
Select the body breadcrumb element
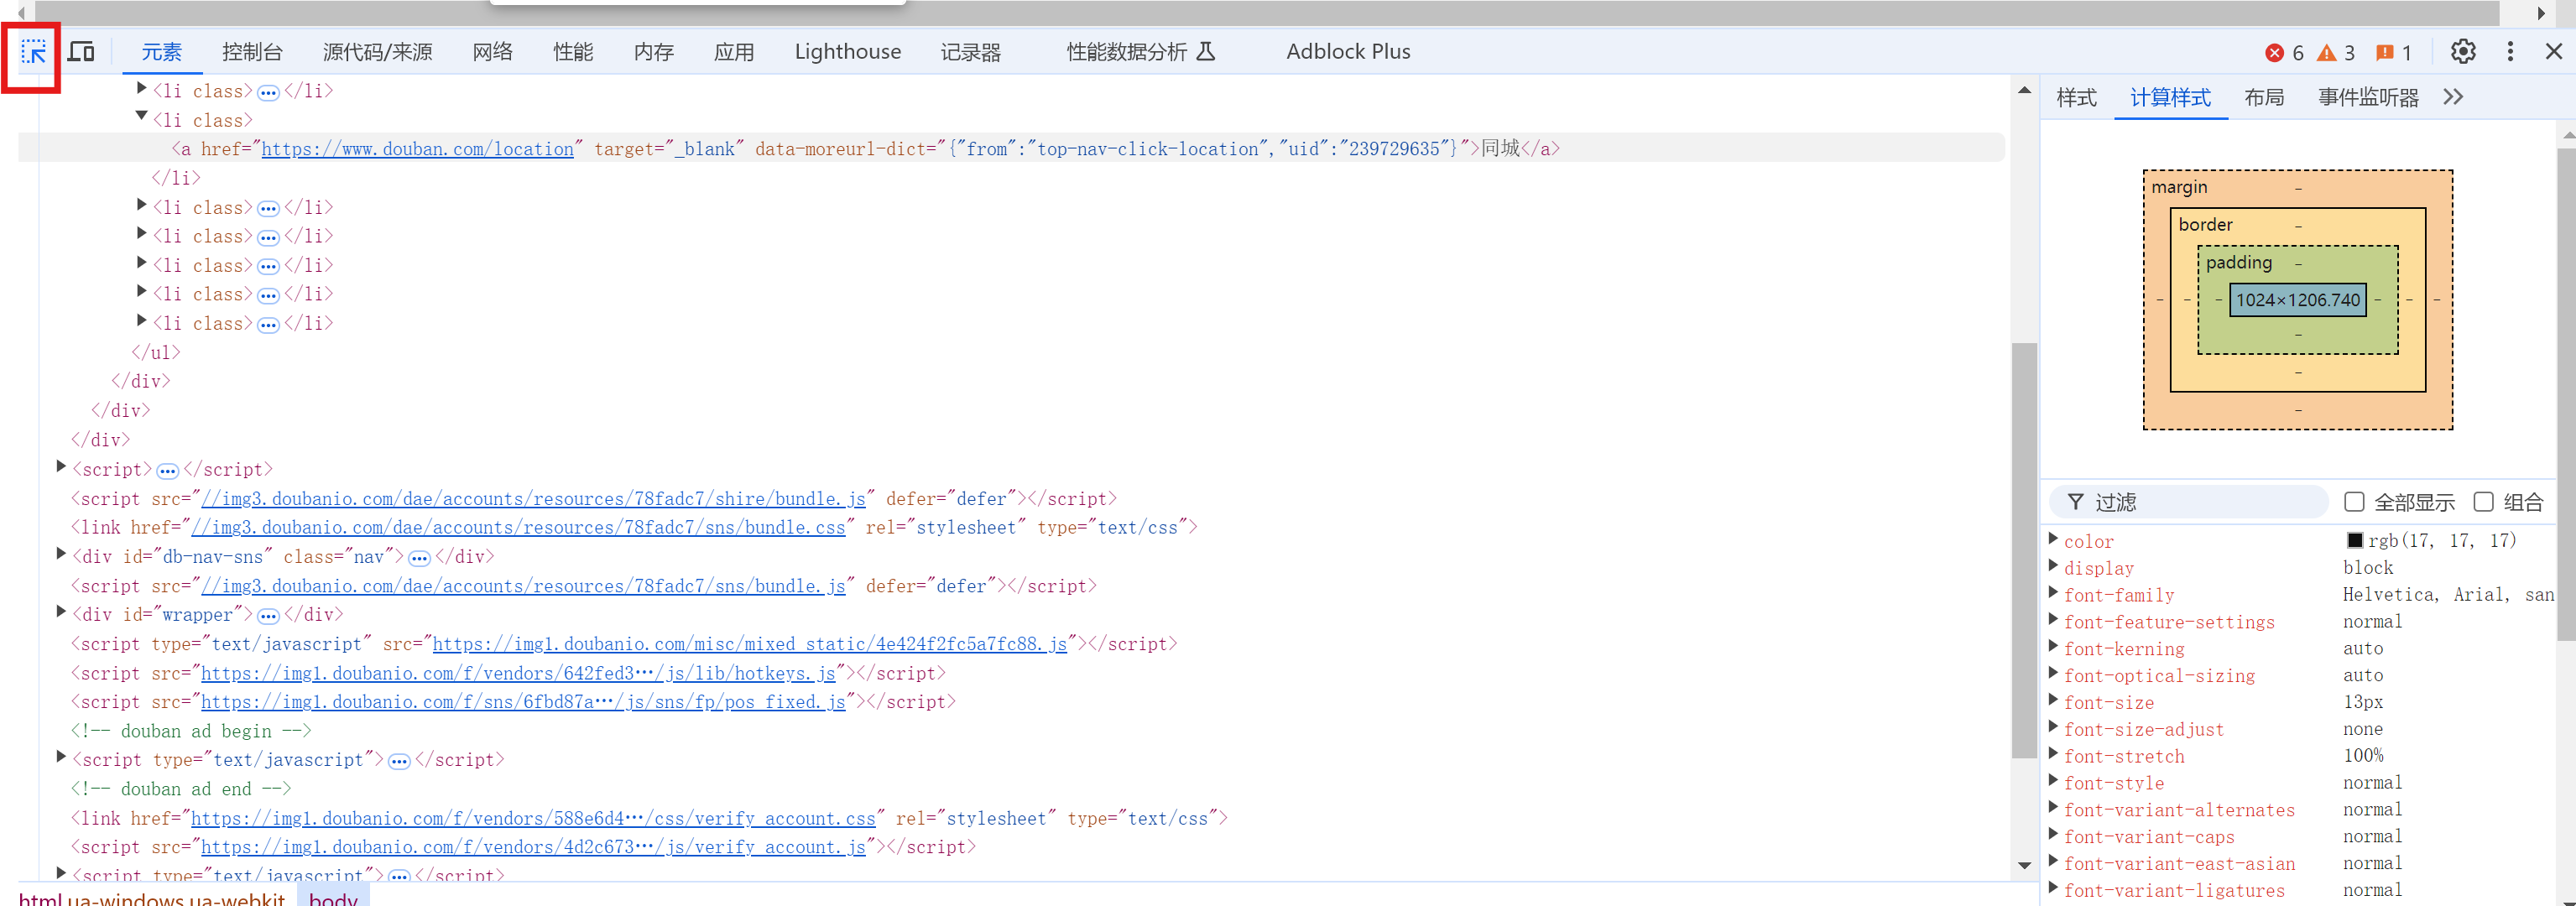(333, 897)
